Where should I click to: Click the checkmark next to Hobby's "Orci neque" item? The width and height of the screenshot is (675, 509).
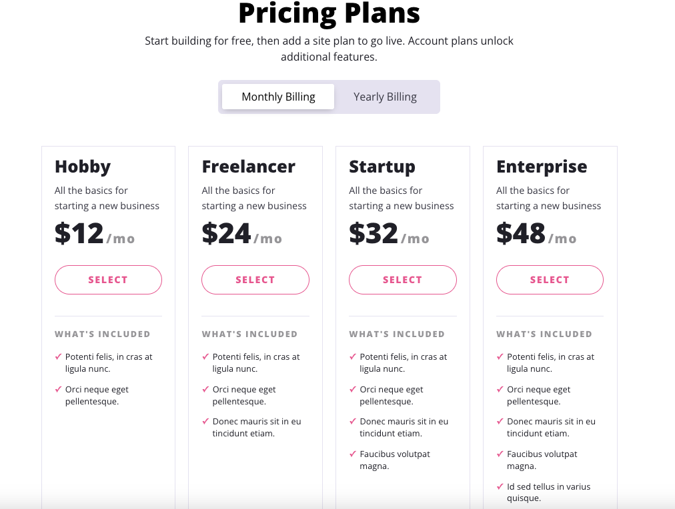(58, 389)
